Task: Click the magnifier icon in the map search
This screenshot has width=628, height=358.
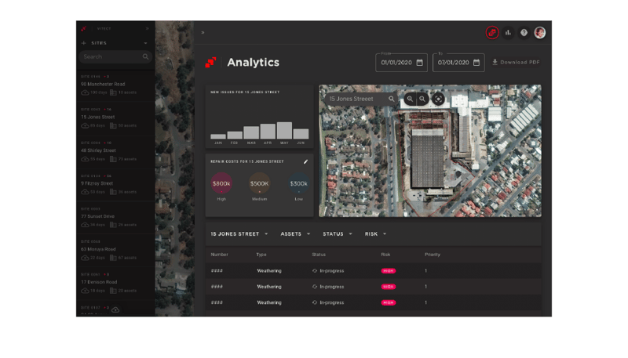Action: pyautogui.click(x=391, y=99)
